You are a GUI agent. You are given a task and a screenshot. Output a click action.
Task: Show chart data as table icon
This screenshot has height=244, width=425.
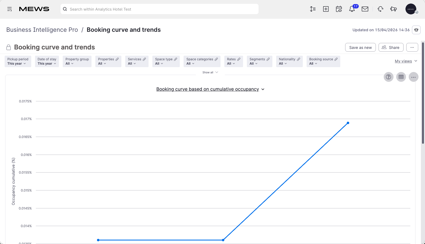[x=401, y=77]
